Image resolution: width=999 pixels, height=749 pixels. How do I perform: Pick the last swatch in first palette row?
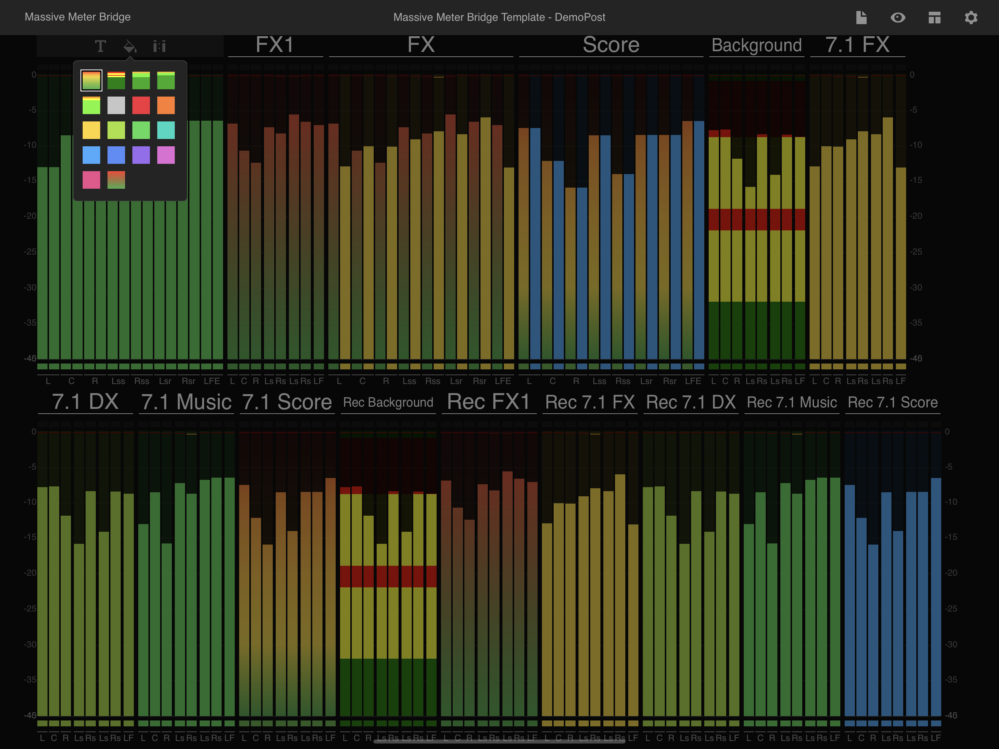tap(166, 80)
